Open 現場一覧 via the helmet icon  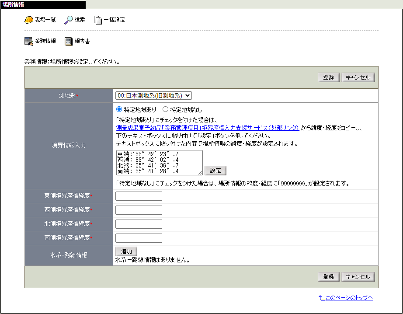29,20
